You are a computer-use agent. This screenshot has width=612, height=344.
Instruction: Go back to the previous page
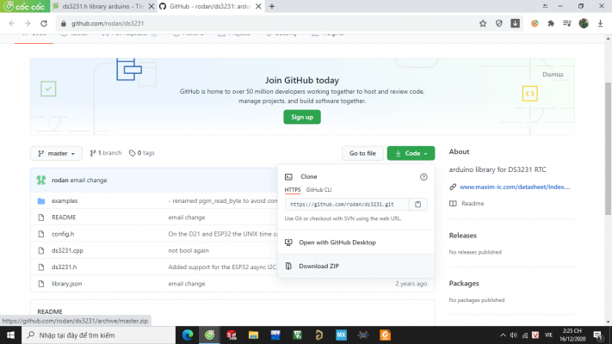pos(12,23)
